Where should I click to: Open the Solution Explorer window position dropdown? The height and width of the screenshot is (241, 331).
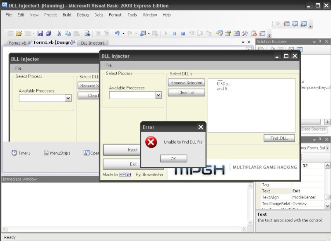click(x=314, y=42)
